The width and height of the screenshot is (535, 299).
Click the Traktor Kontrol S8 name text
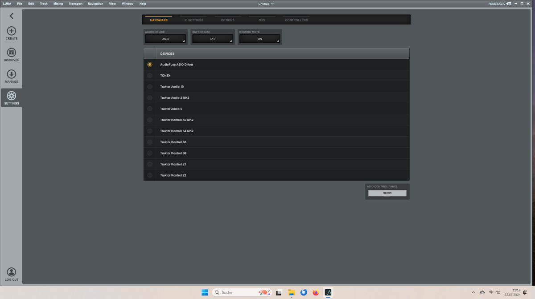tap(173, 154)
